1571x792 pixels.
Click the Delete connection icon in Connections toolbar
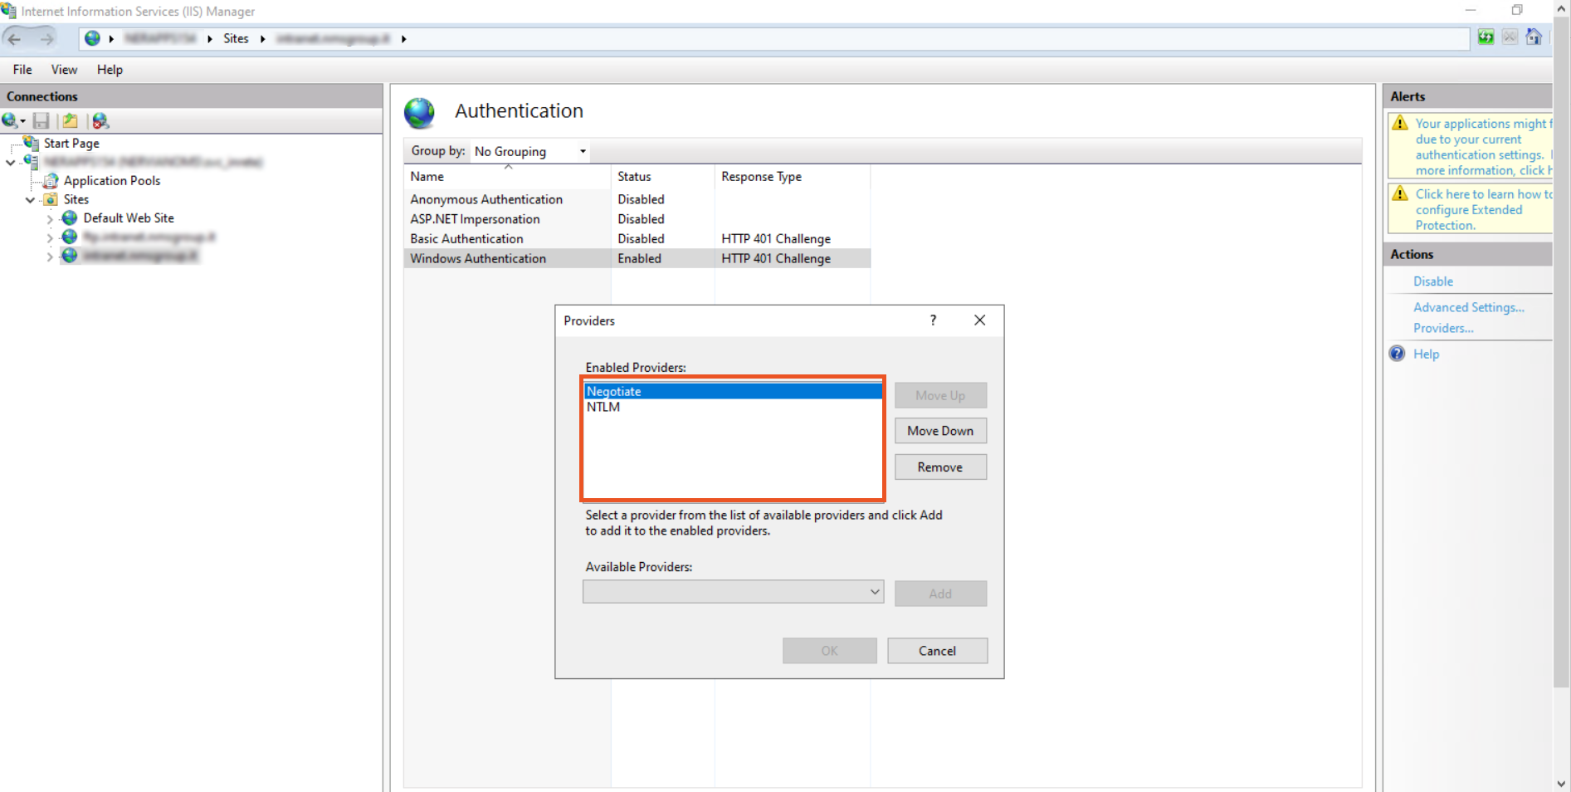point(100,121)
